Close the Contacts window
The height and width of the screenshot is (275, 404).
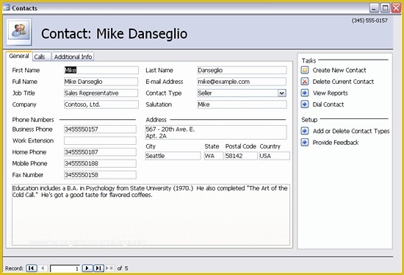pyautogui.click(x=396, y=8)
